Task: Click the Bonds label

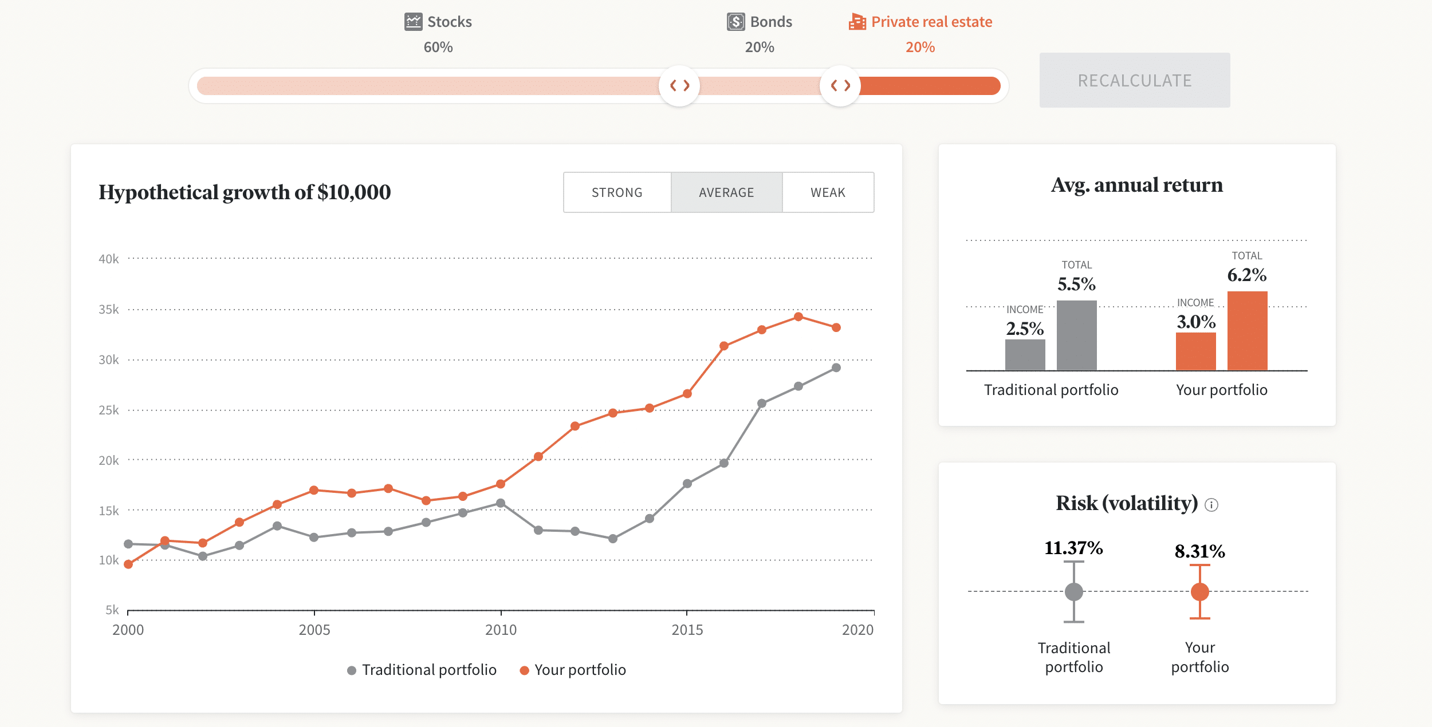Action: coord(771,22)
